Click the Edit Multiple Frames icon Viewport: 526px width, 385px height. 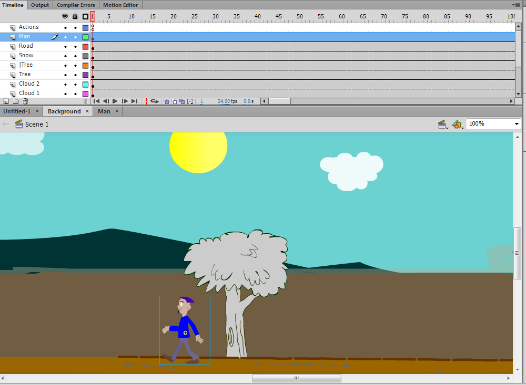click(181, 101)
